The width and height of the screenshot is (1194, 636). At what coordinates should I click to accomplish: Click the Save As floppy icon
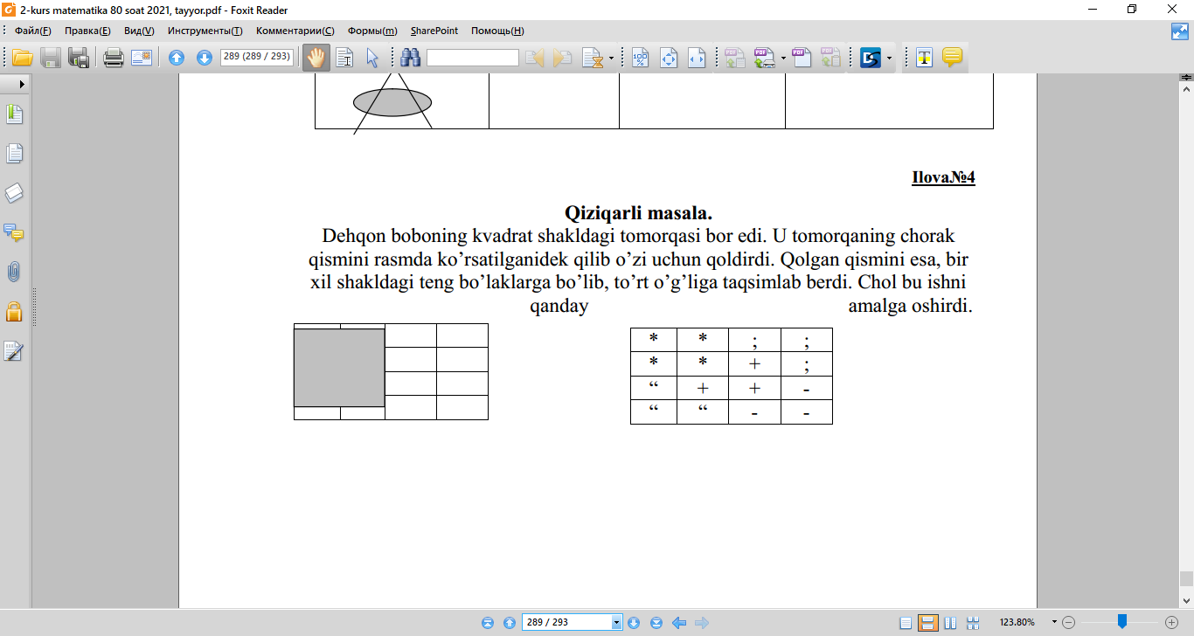click(x=79, y=59)
